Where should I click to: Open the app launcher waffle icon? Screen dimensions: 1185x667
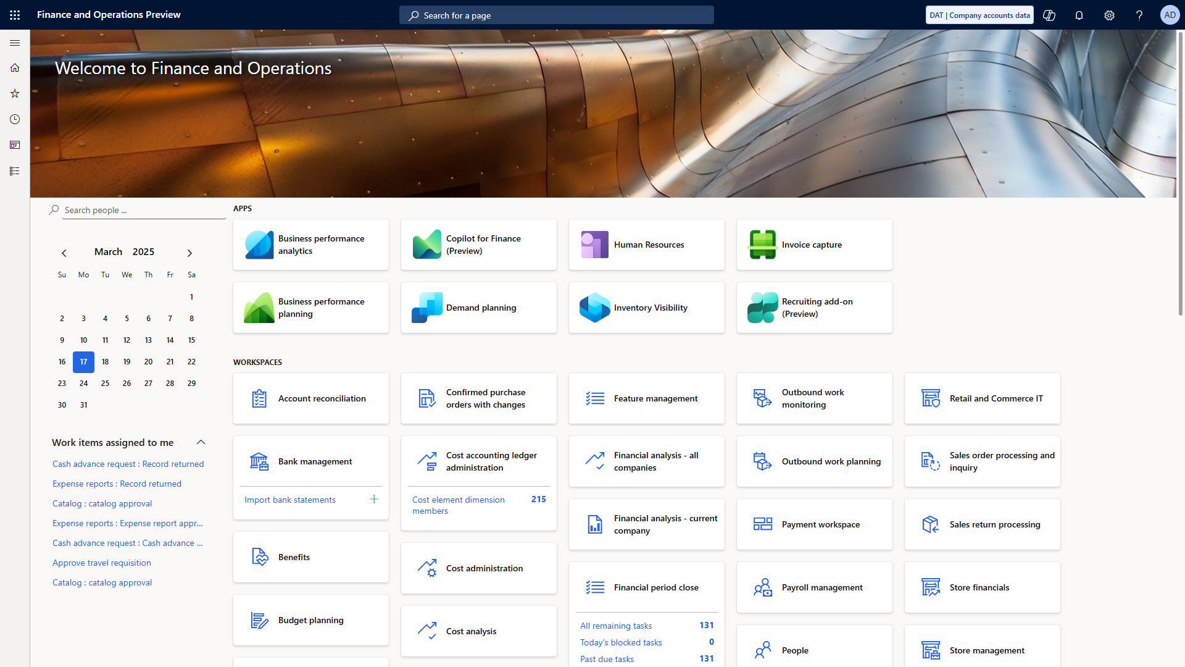[15, 15]
